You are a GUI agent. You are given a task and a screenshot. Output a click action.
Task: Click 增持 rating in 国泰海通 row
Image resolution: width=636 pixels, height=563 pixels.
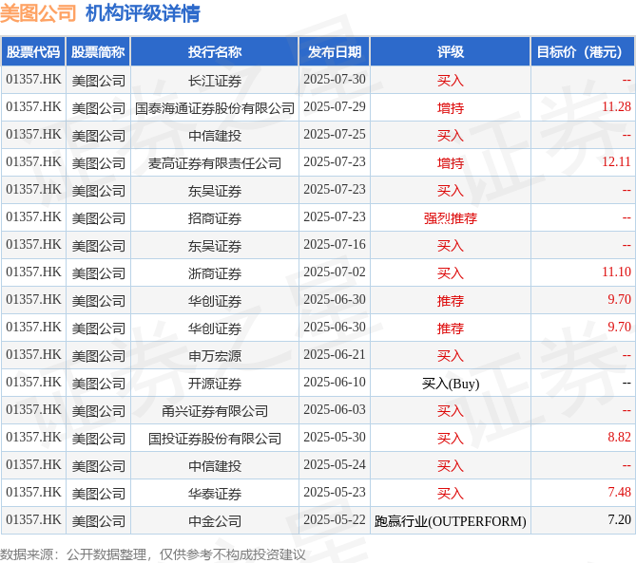pos(451,108)
